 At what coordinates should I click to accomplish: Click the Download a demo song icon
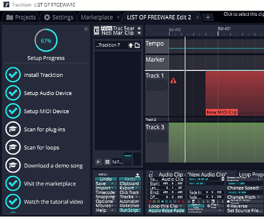(x=13, y=165)
